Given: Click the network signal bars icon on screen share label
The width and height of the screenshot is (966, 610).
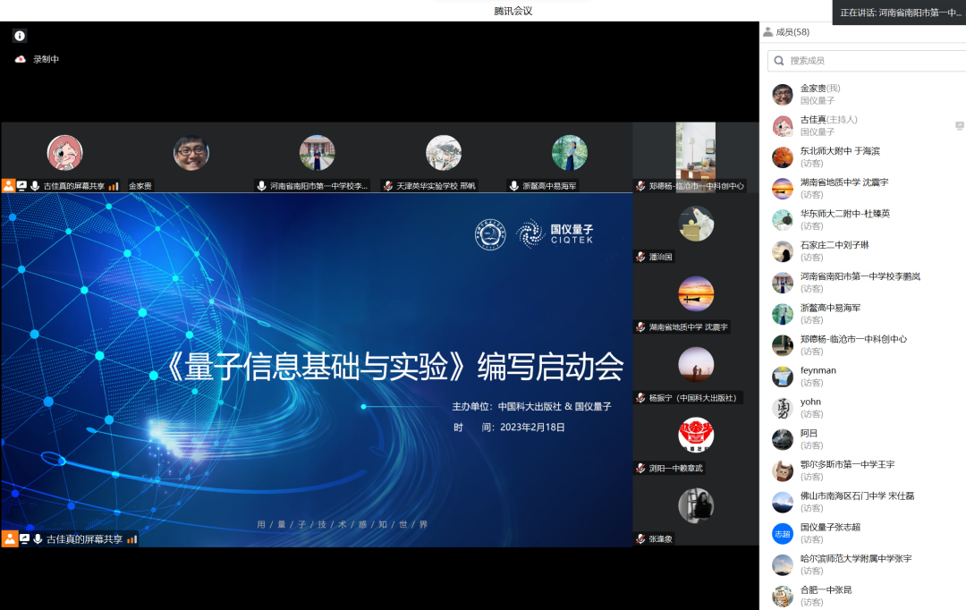Looking at the screenshot, I should tap(113, 185).
